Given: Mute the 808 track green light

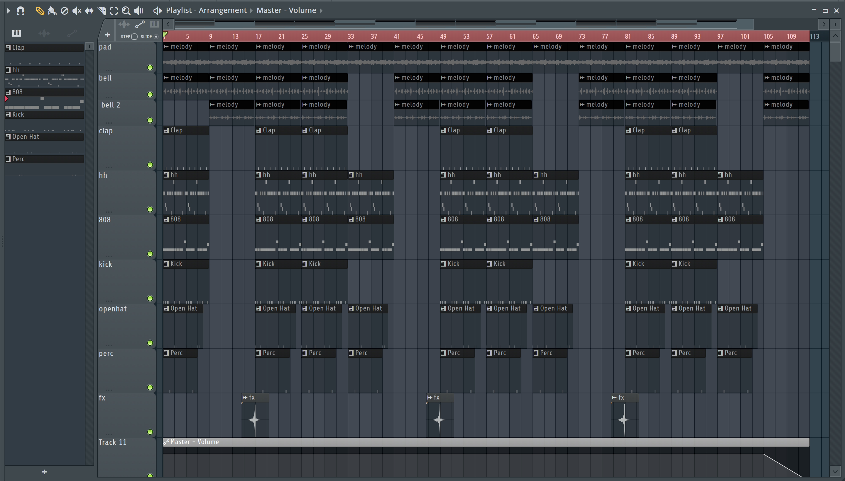Looking at the screenshot, I should 150,254.
